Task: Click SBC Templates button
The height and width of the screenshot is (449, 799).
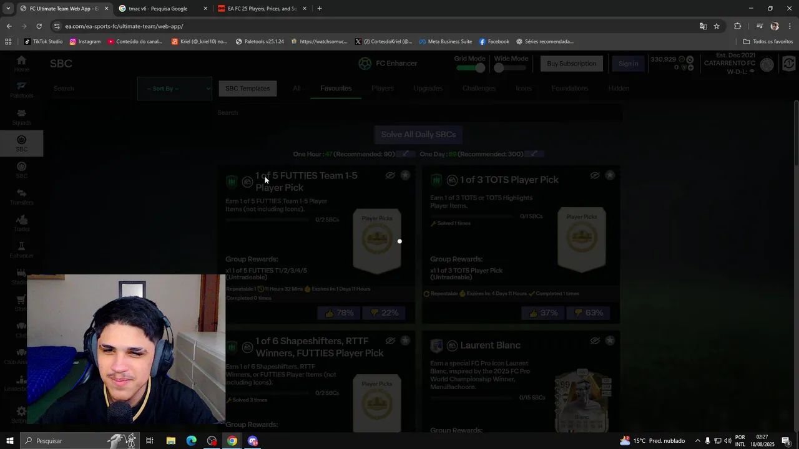Action: point(247,89)
